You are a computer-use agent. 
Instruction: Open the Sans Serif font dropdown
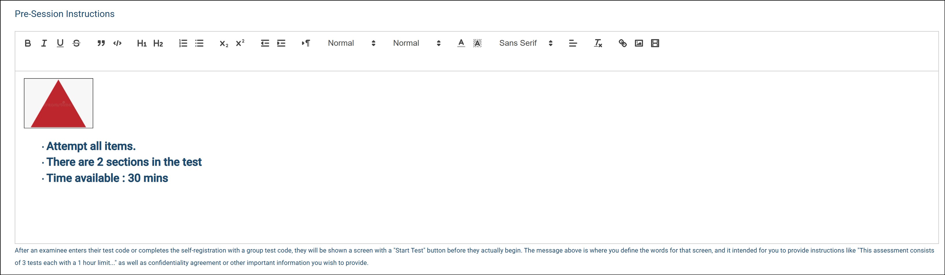[x=525, y=43]
